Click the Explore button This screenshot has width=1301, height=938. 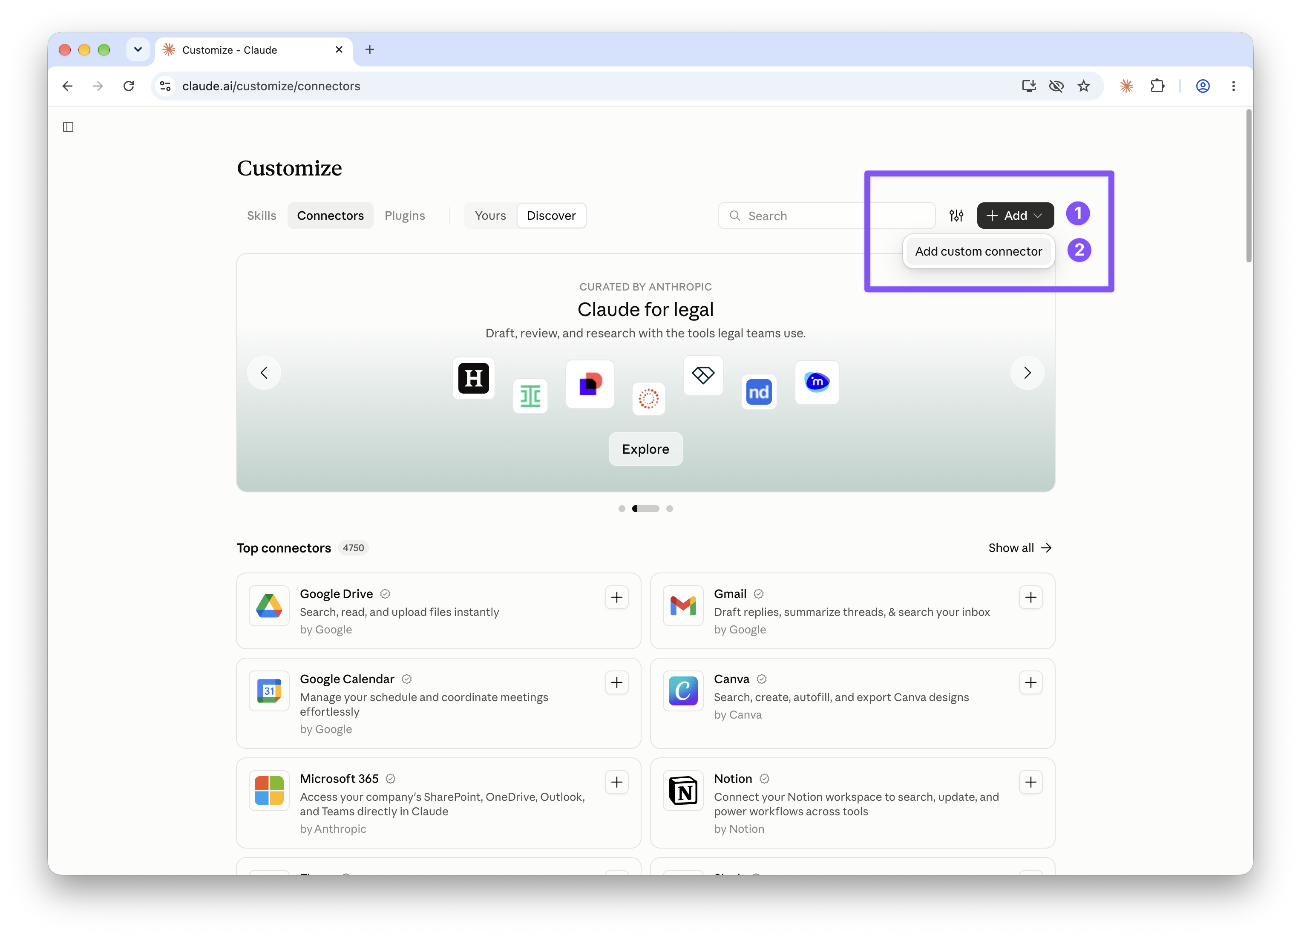(x=646, y=449)
